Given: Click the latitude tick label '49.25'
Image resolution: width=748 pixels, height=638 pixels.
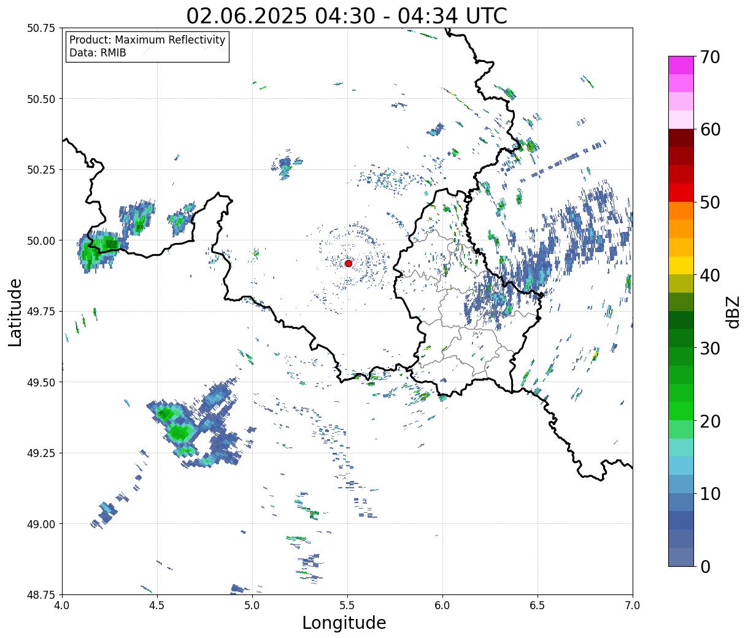Looking at the screenshot, I should pos(41,453).
